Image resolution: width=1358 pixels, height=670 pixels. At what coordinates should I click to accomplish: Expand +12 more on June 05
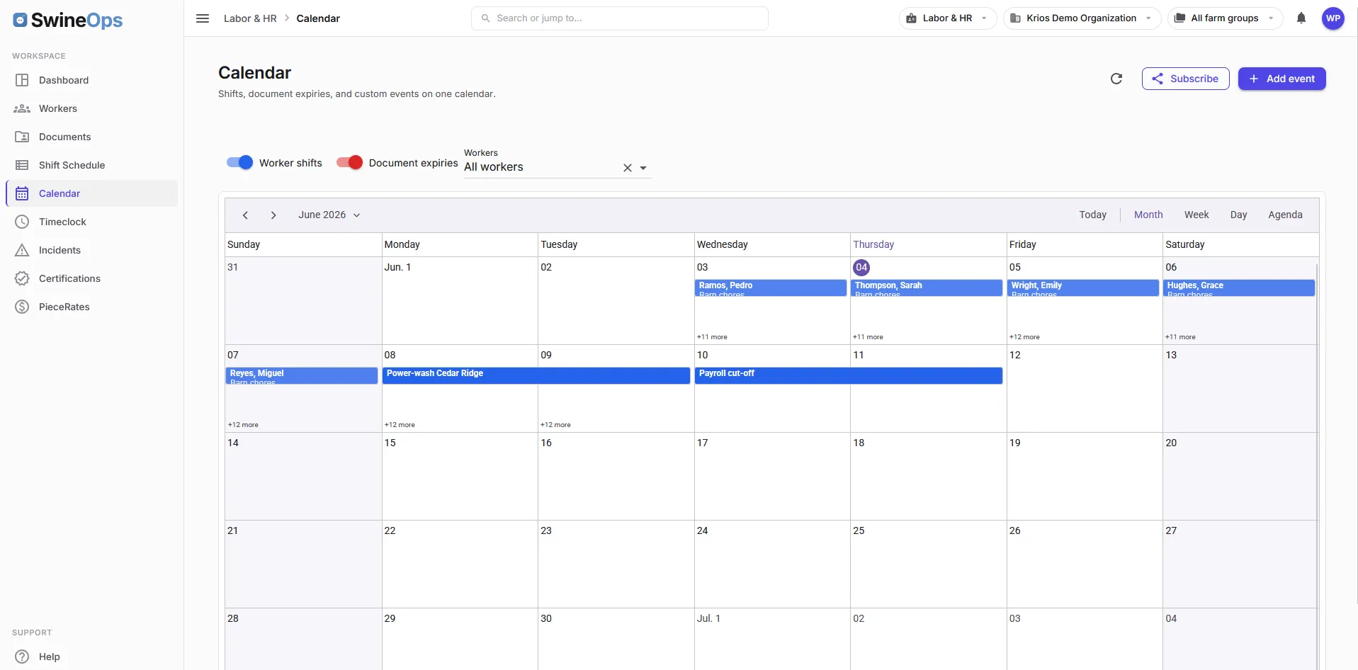click(x=1024, y=337)
